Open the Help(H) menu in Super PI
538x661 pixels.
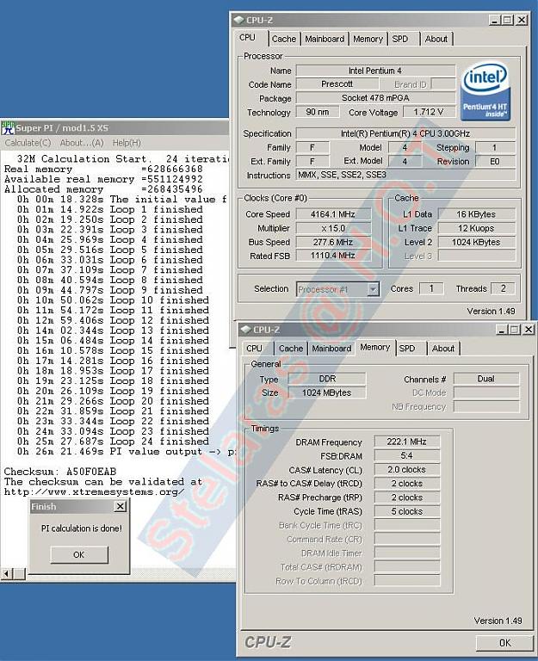pos(127,143)
